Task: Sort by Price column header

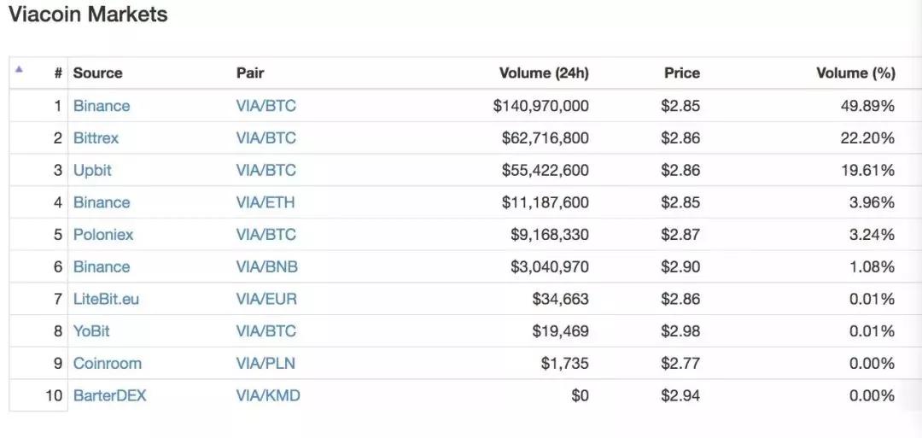Action: 682,73
